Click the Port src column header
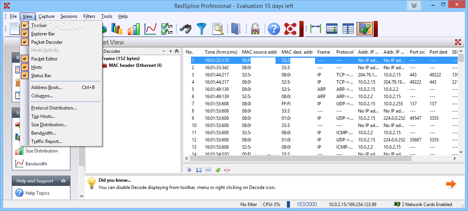This screenshot has height=211, width=468. pyautogui.click(x=417, y=52)
